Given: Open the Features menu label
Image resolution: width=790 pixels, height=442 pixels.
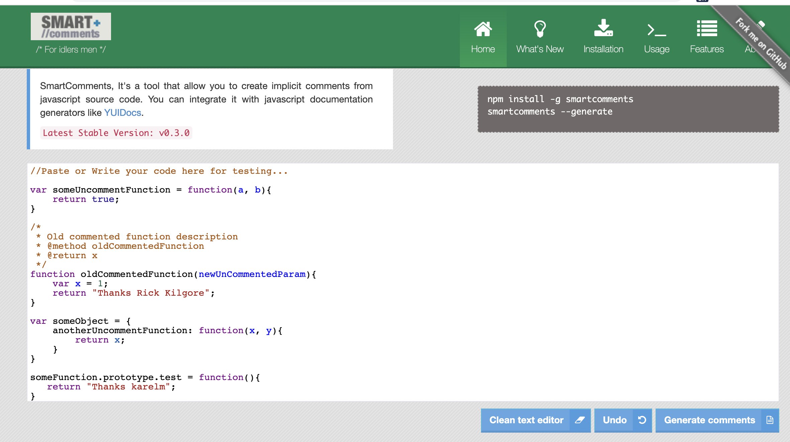Looking at the screenshot, I should (707, 49).
